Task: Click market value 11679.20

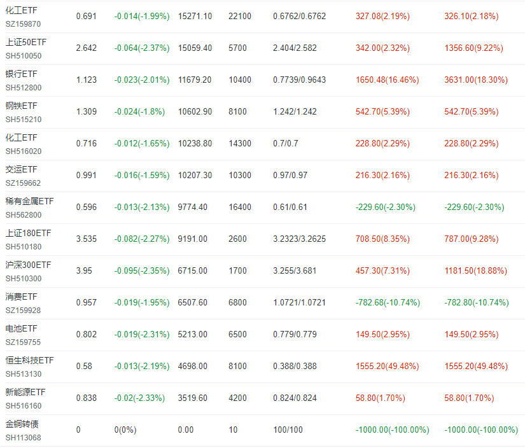Action: pyautogui.click(x=195, y=80)
